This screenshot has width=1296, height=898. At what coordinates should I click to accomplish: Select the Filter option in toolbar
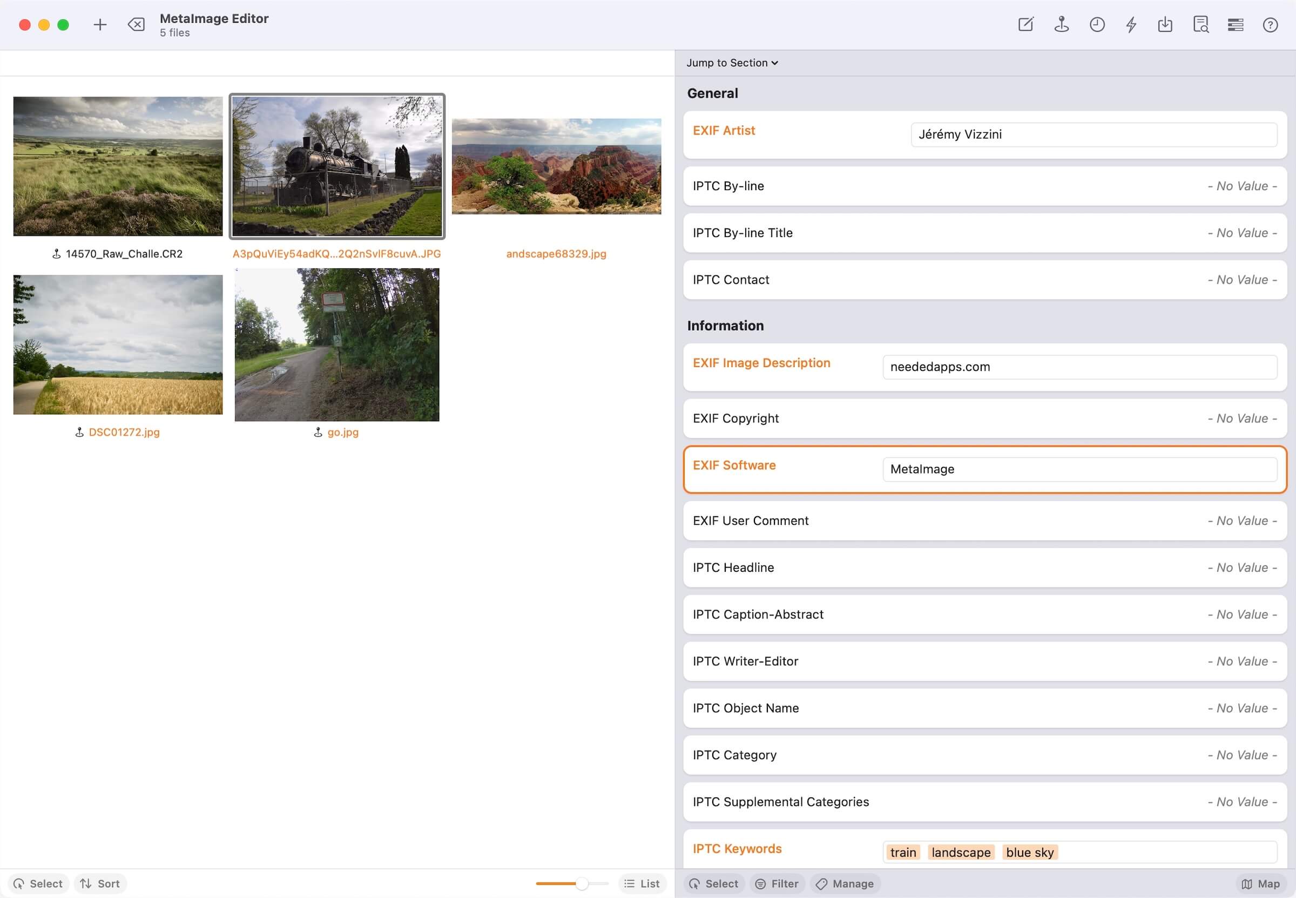pos(776,882)
